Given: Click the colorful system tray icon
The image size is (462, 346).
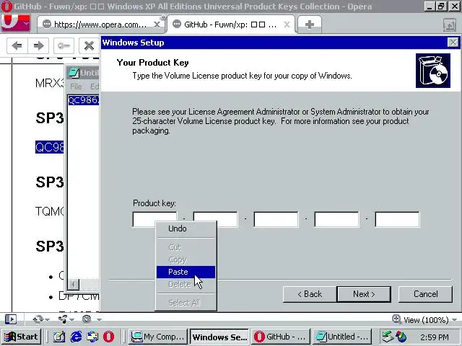Looking at the screenshot, I should coord(401,337).
